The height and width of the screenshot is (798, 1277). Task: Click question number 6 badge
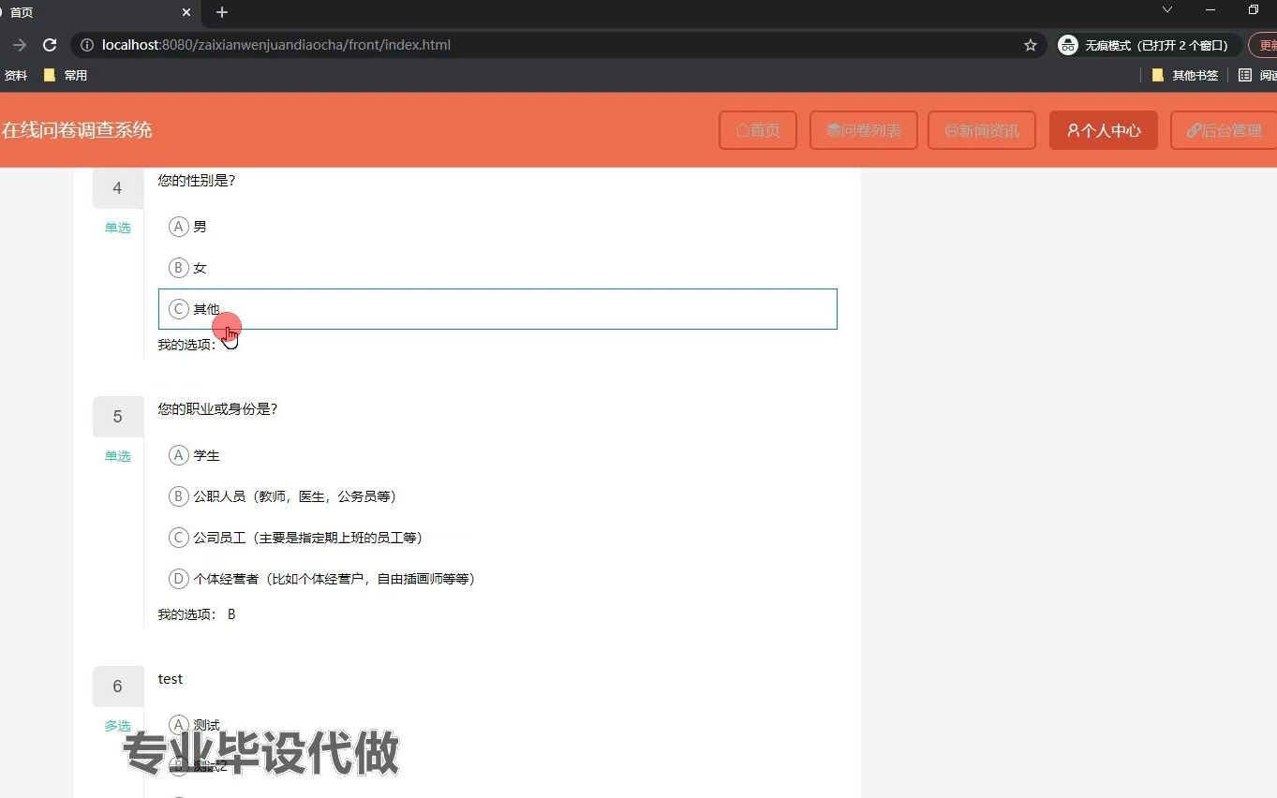click(117, 687)
